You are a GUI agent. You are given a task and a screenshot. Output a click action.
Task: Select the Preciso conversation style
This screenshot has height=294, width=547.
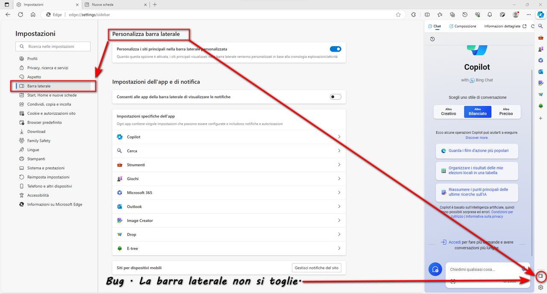click(x=506, y=112)
